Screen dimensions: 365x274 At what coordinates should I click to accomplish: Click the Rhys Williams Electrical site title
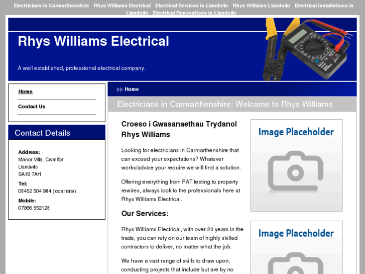[x=93, y=41]
